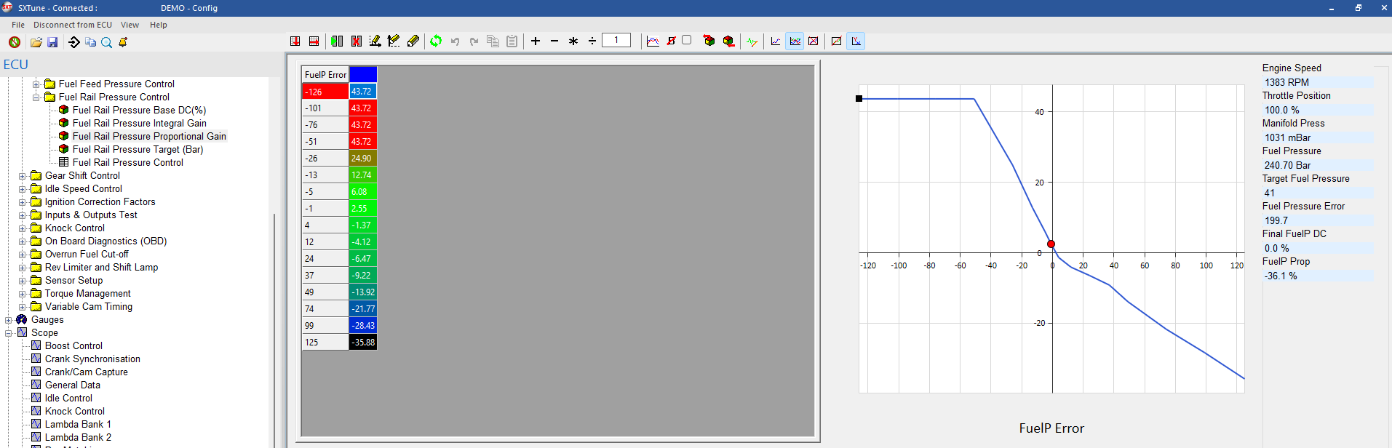Screen dimensions: 1392x448
Task: Click the green arrow column insert icon
Action: pos(337,41)
